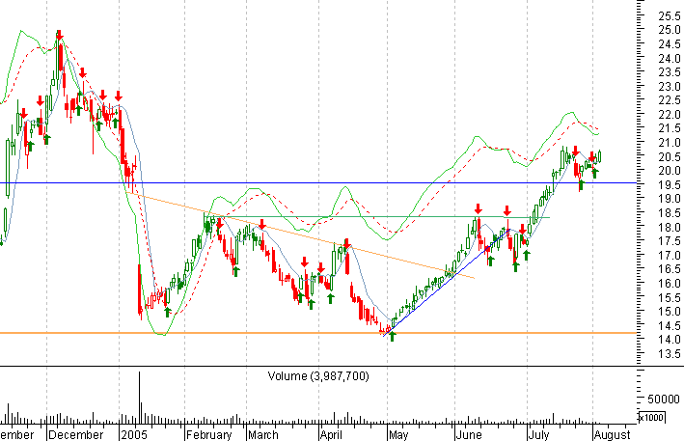Click the 'December' month label
This screenshot has width=684, height=441.
(75, 435)
